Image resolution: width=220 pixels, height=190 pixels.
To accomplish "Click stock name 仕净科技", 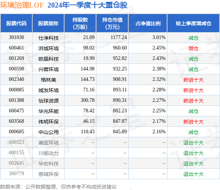I will point(49,38).
